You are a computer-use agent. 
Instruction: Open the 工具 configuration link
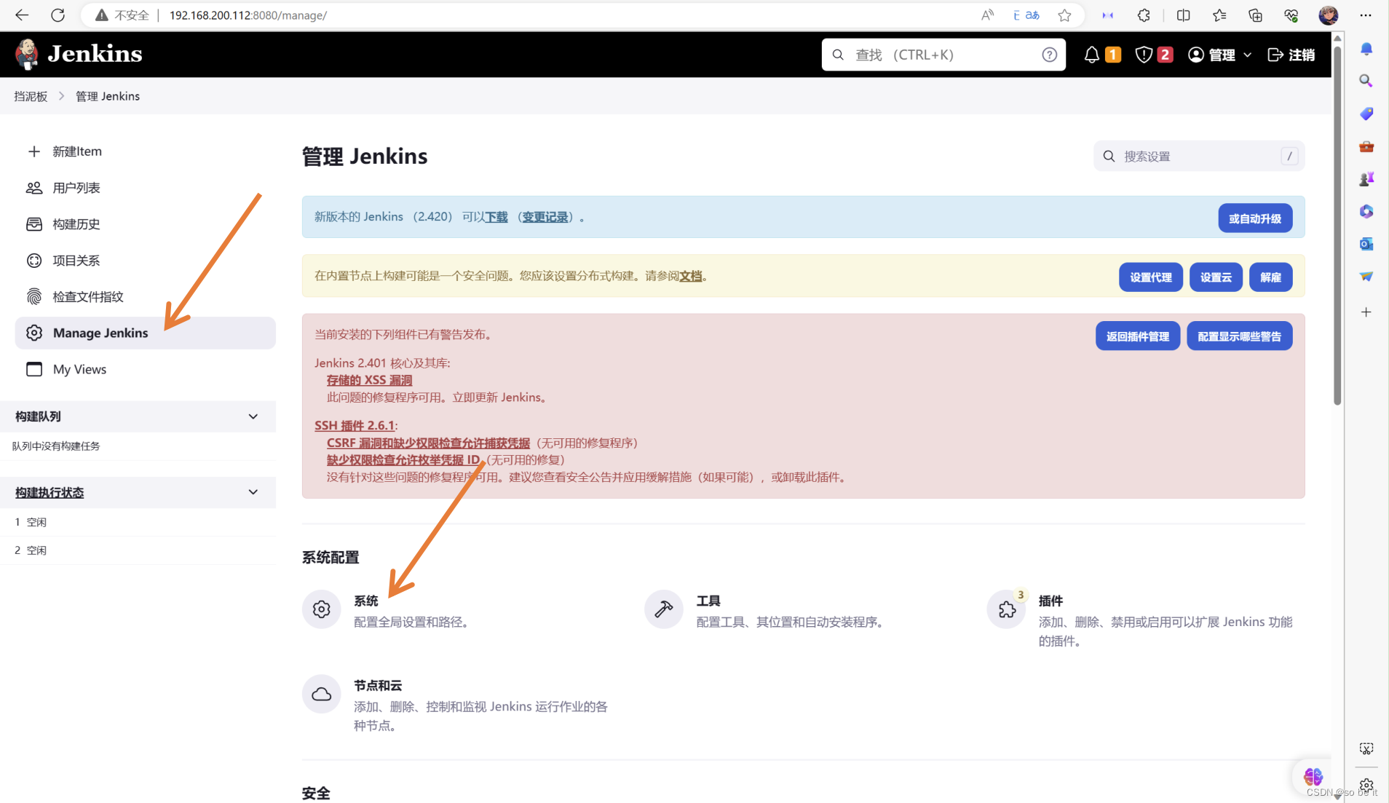tap(708, 601)
